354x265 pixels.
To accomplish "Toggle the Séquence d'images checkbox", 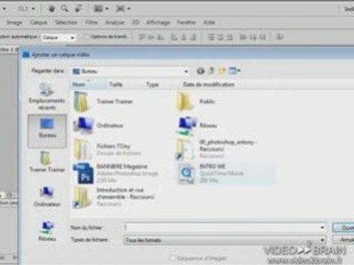I will tap(173, 258).
